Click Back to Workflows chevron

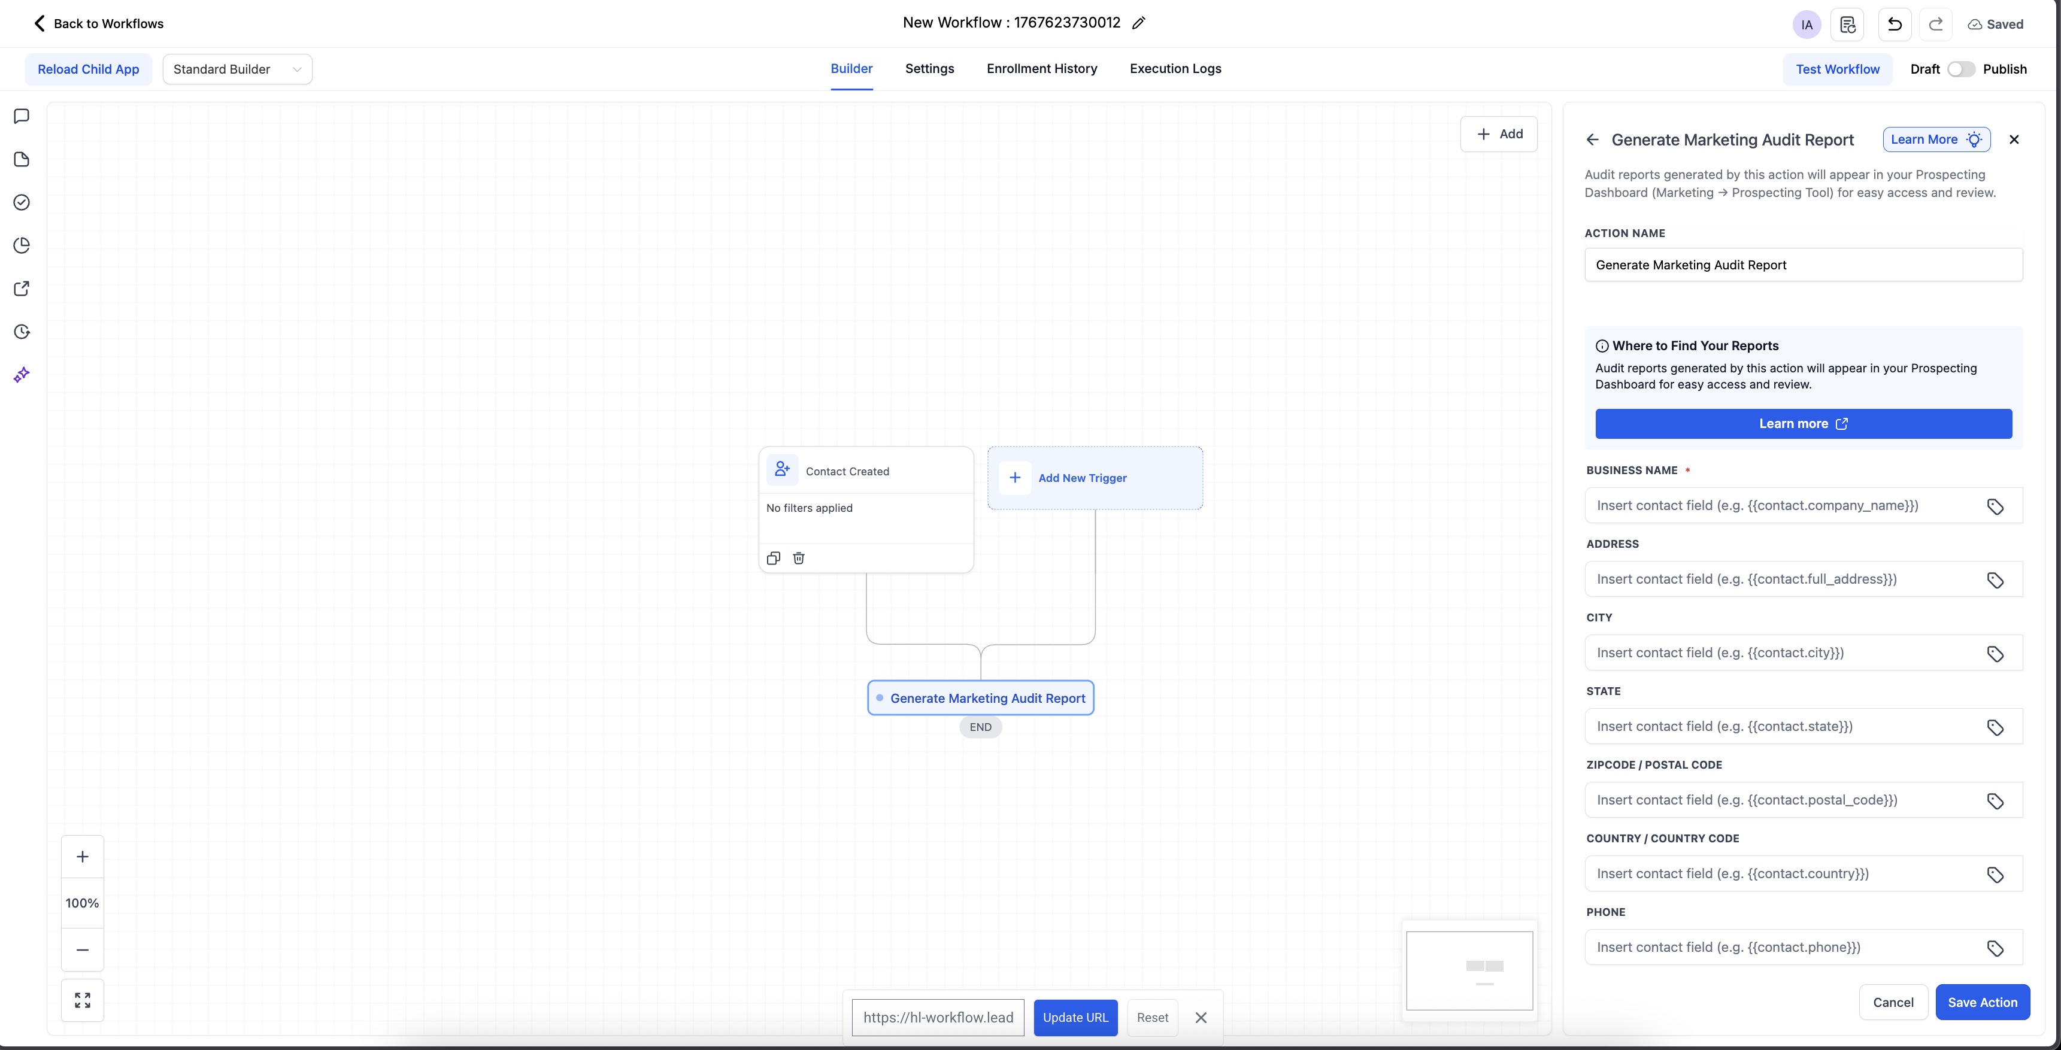[x=39, y=23]
